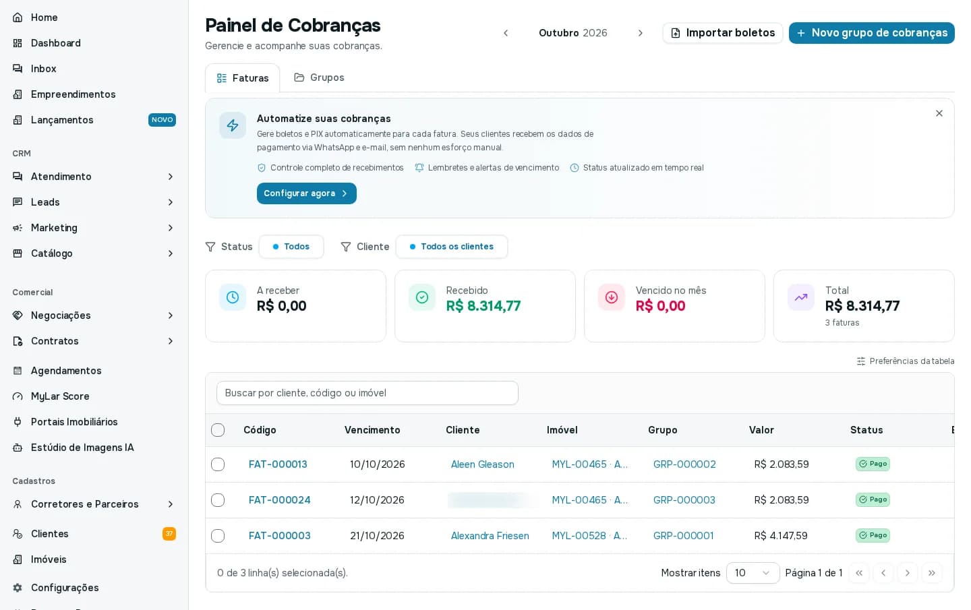Open Lançamentos menu item
This screenshot has height=610, width=971.
coord(94,120)
